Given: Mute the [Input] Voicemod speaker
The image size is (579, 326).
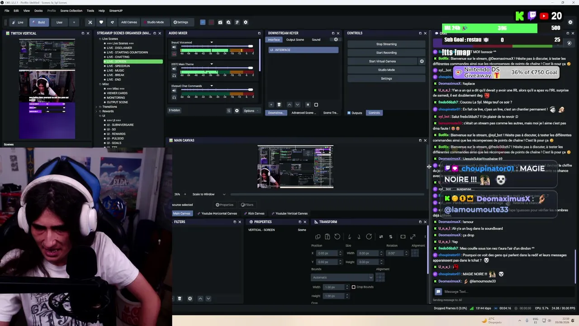Looking at the screenshot, I should [x=174, y=47].
